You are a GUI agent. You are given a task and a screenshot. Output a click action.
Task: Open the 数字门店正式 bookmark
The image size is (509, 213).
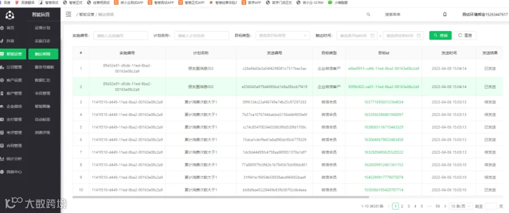[279, 2]
